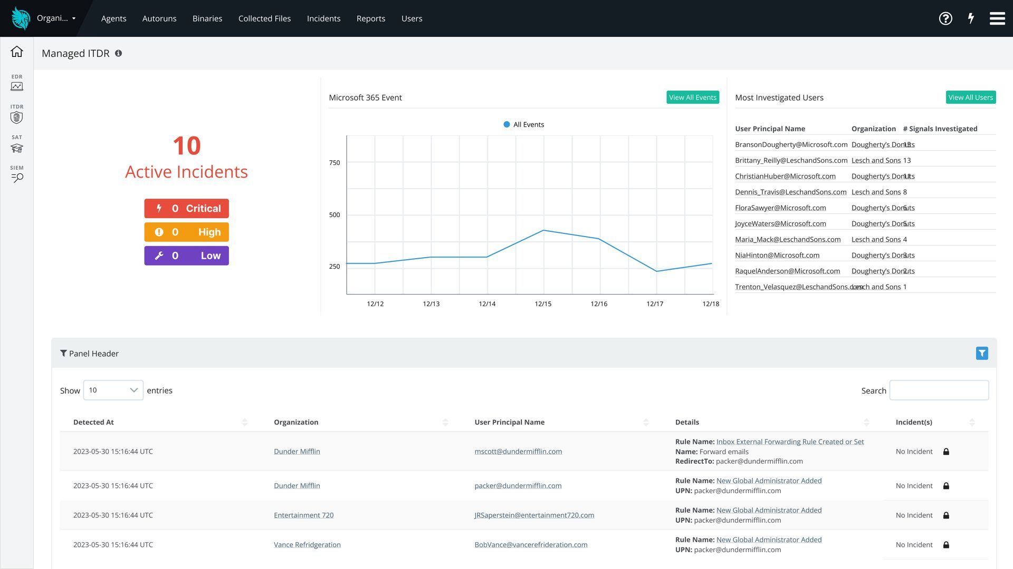This screenshot has width=1013, height=569.
Task: Click the help question mark icon
Action: click(x=945, y=18)
